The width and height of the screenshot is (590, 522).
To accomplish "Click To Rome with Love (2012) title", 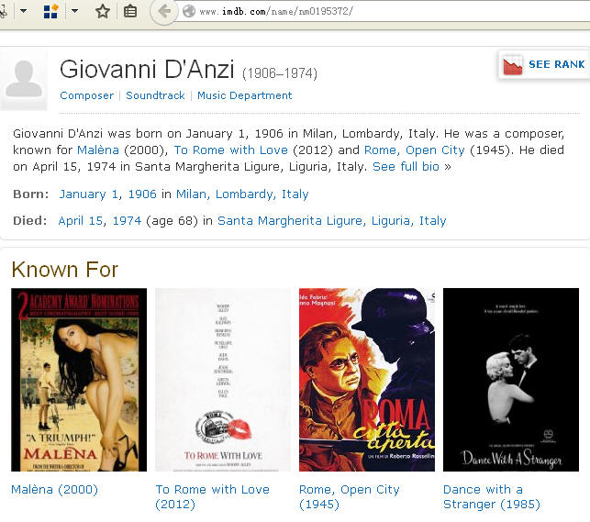I will pyautogui.click(x=212, y=497).
